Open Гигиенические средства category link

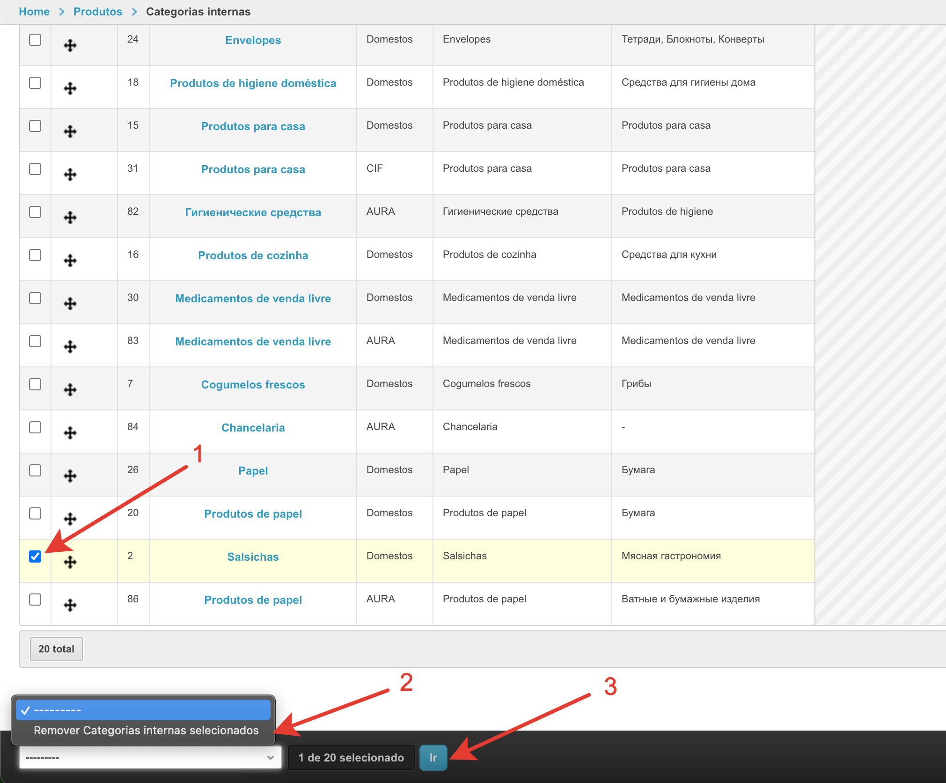click(x=253, y=212)
